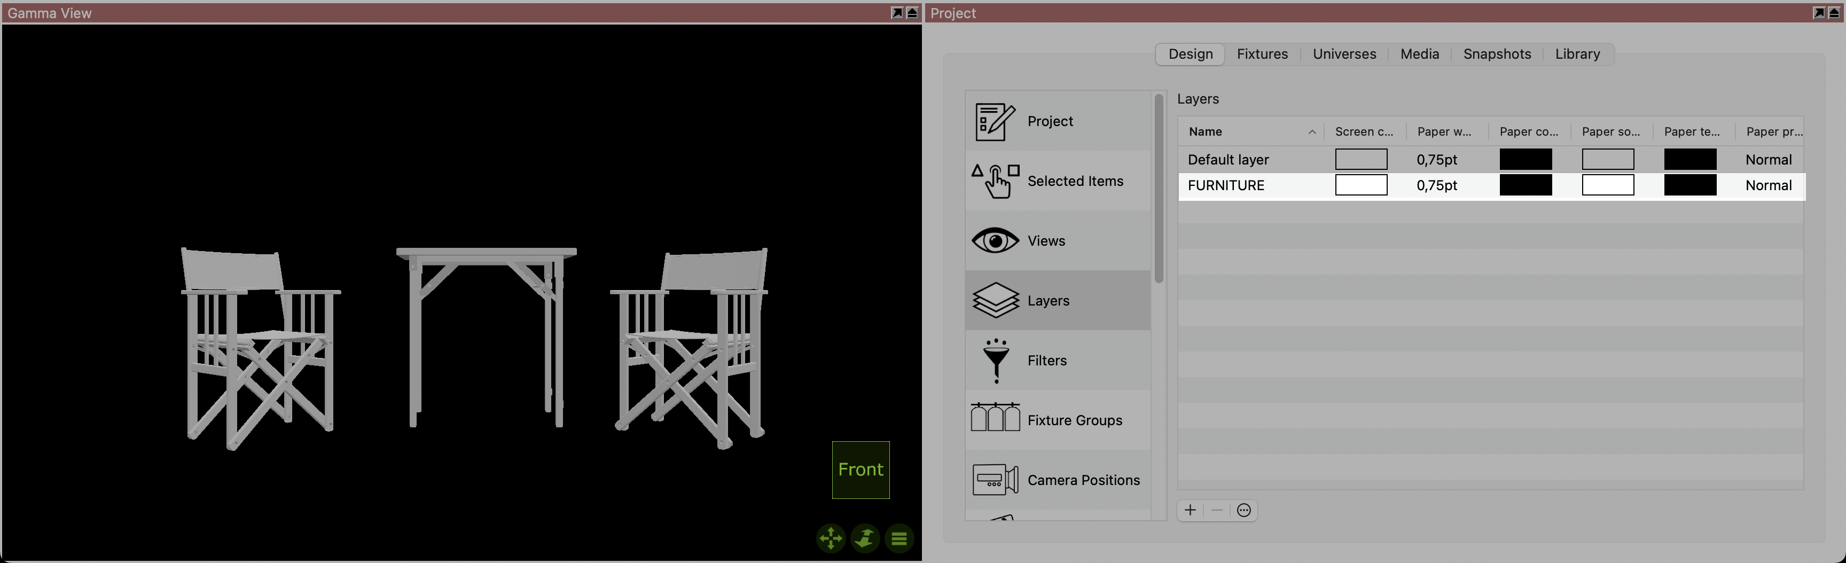The height and width of the screenshot is (563, 1846).
Task: Open Paper print mode Normal for FURNITURE
Action: [1768, 185]
